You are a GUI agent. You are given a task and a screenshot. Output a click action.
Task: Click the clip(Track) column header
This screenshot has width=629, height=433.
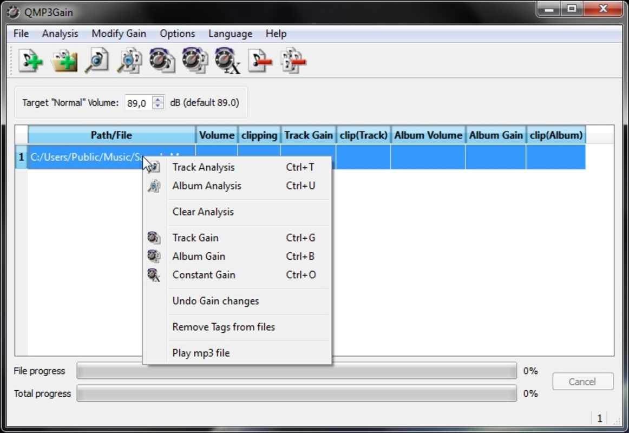pos(363,135)
